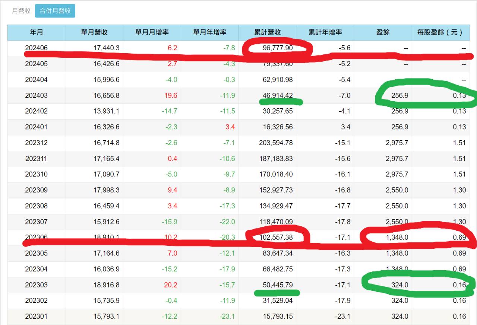
Task: Click the 單月月增率 column header
Action: (152, 32)
